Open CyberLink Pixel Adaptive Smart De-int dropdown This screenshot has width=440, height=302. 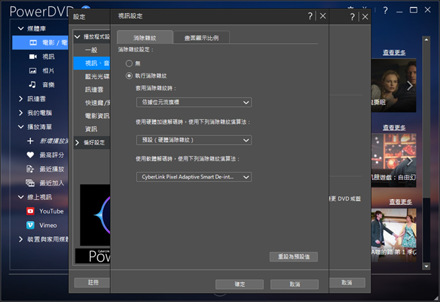coord(194,177)
